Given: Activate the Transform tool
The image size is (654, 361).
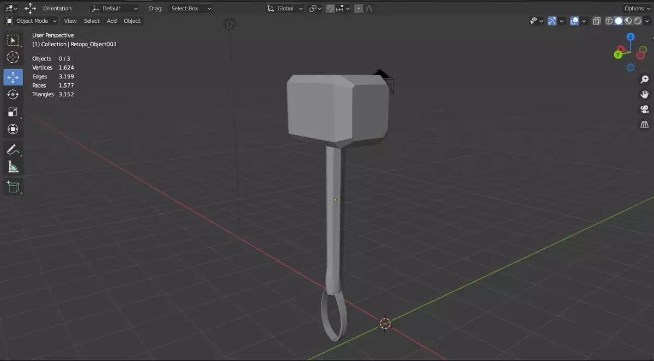Looking at the screenshot, I should click(x=13, y=130).
